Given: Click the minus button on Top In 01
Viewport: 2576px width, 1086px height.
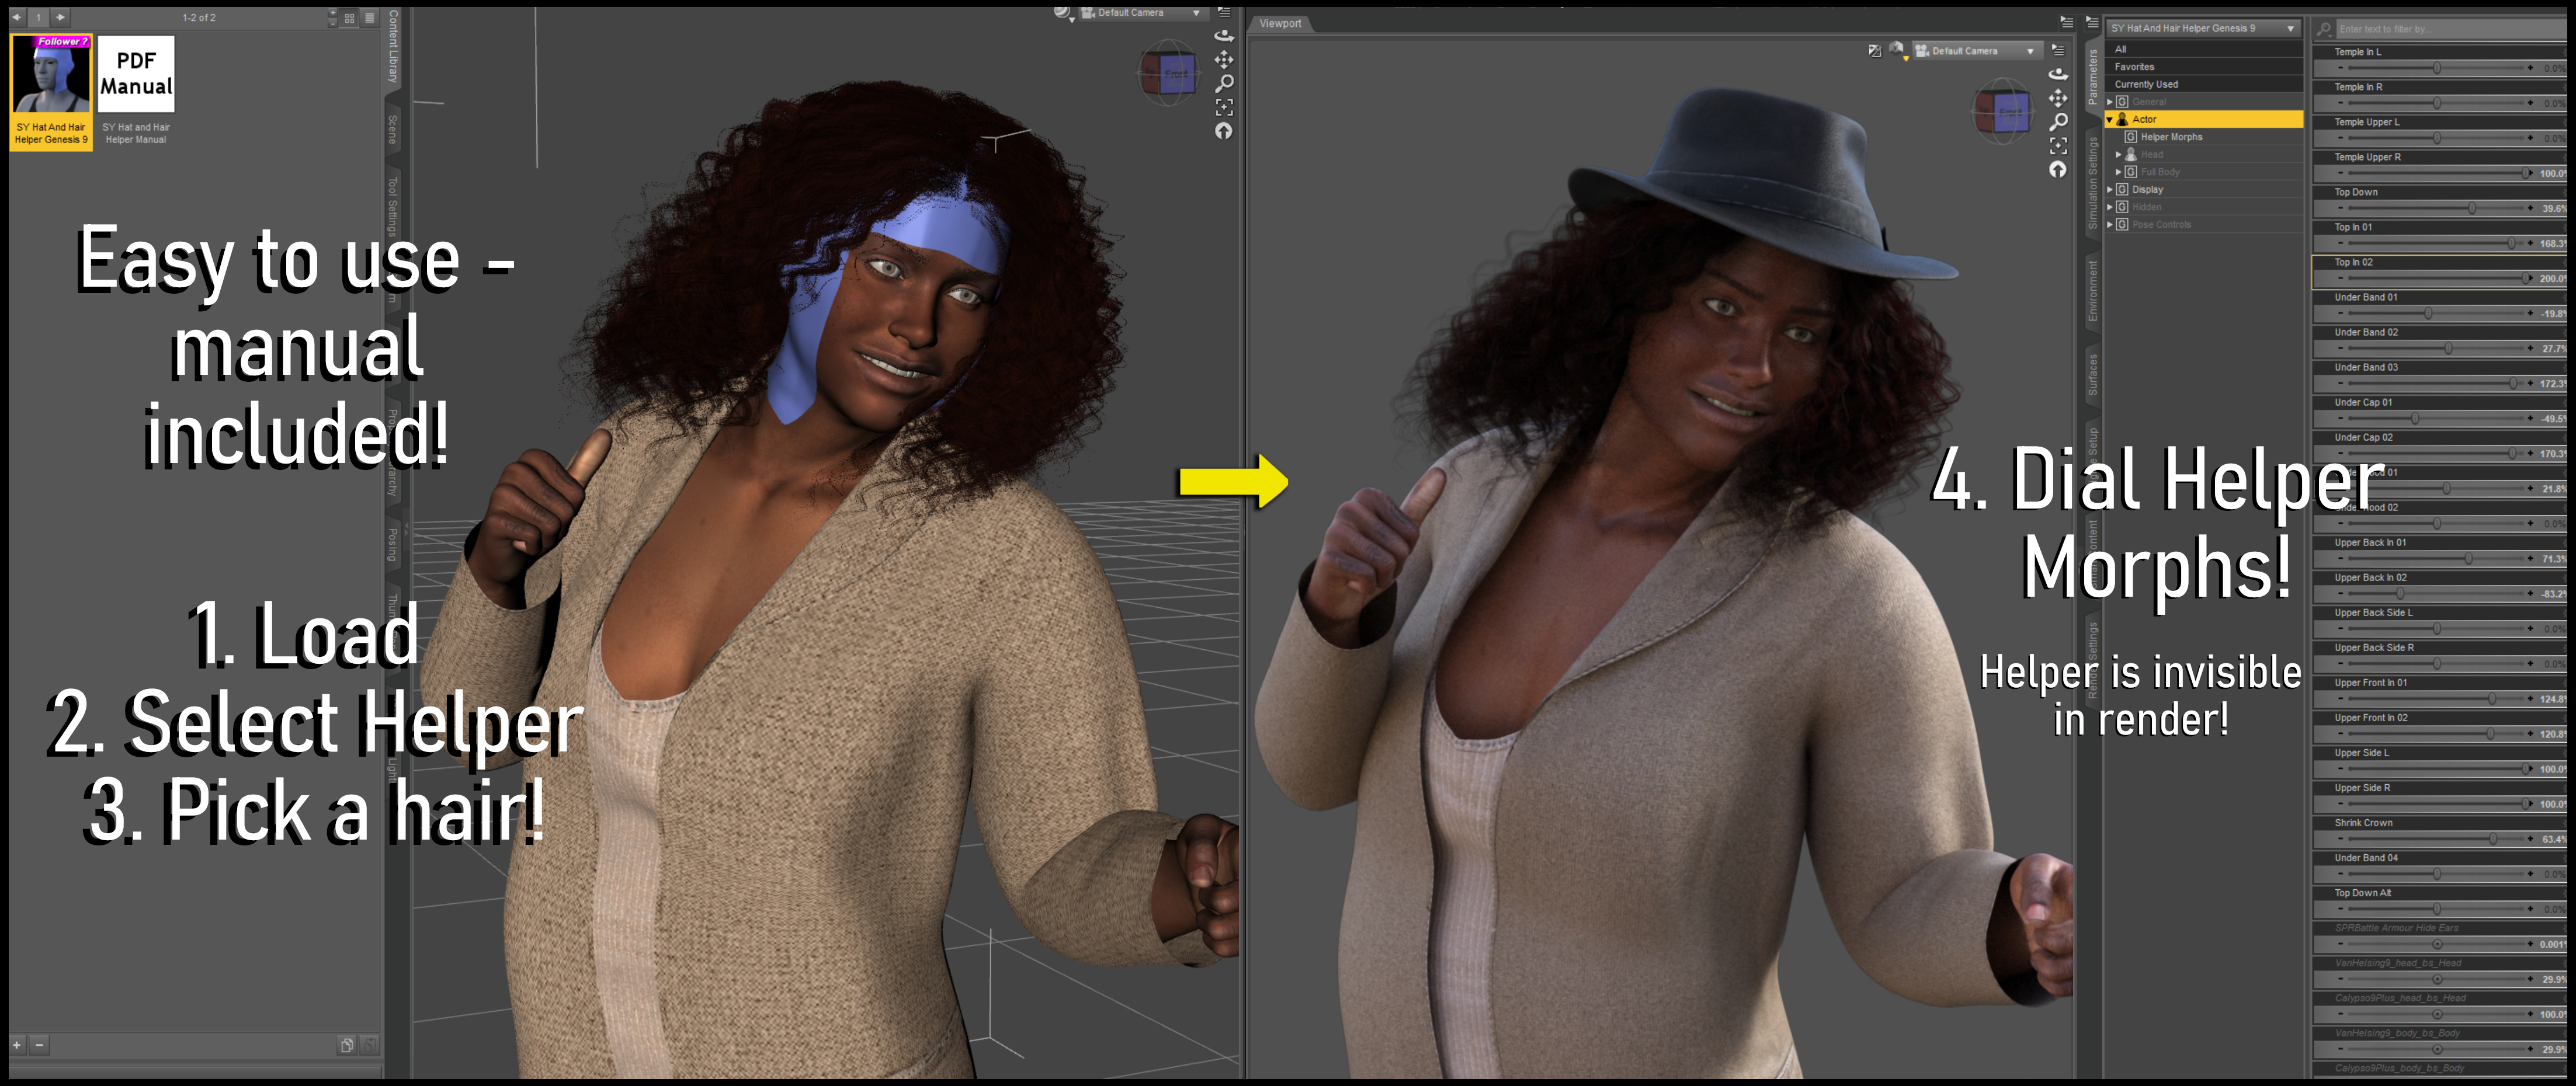Looking at the screenshot, I should (2340, 243).
